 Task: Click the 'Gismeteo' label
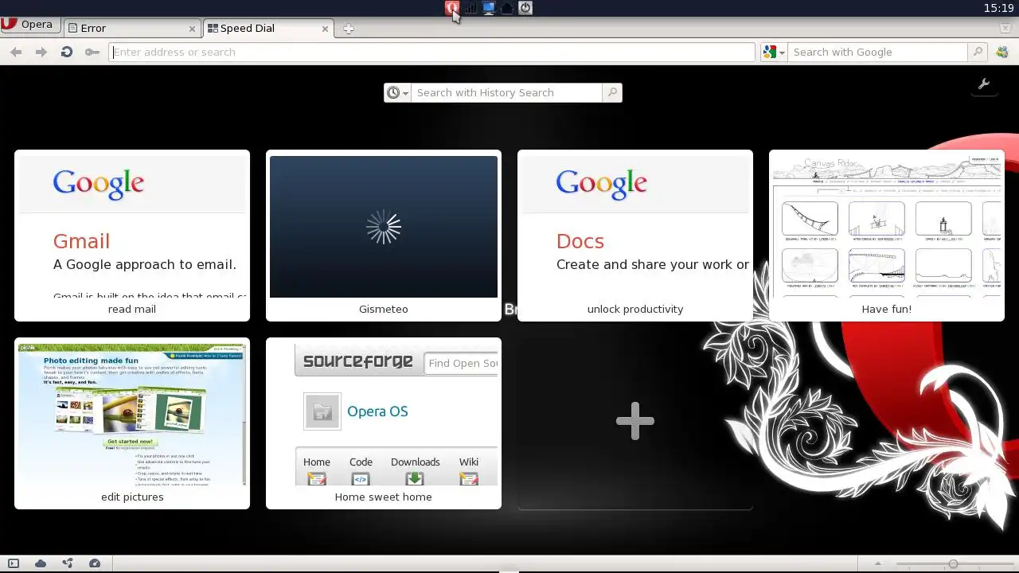coord(384,309)
